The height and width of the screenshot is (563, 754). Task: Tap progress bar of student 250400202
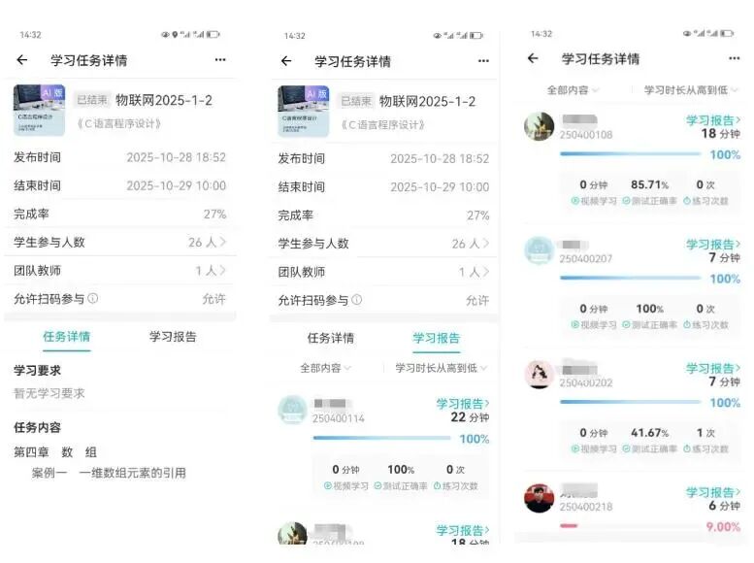tap(631, 402)
